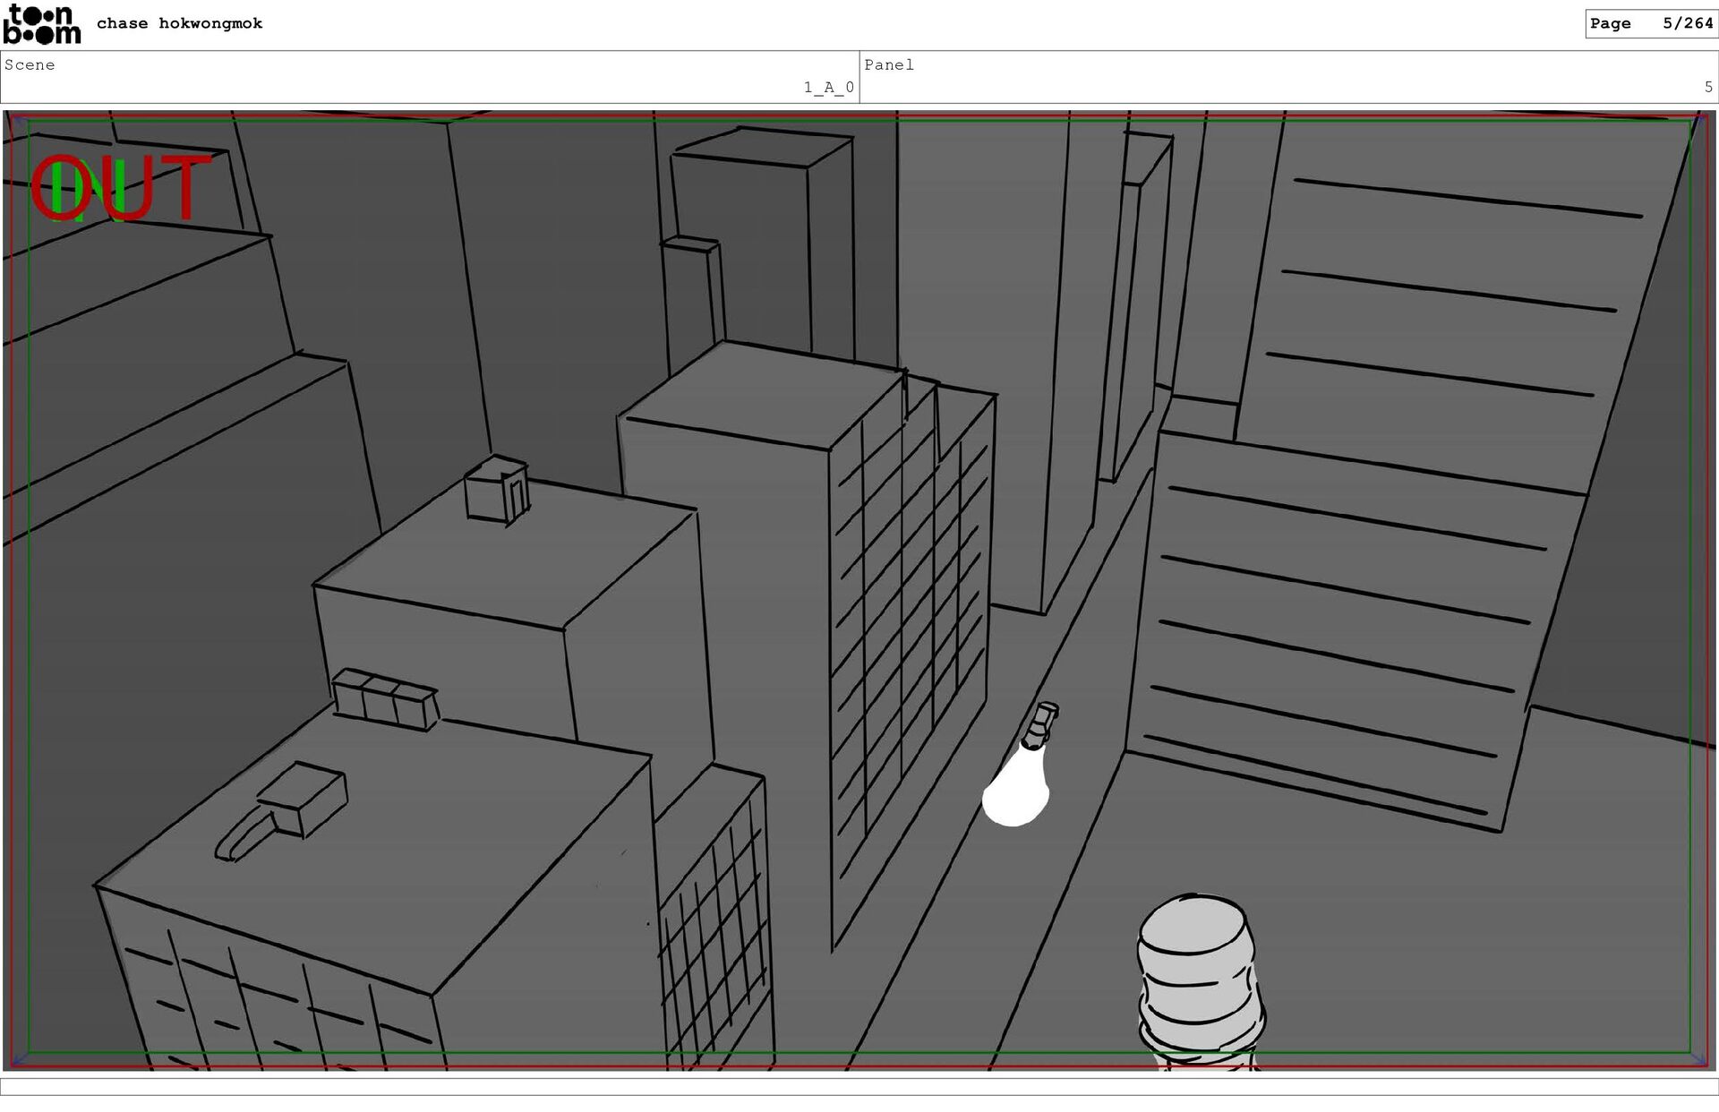This screenshot has height=1112, width=1719.
Task: Click the Page 5/264 indicator box
Action: coord(1650,23)
